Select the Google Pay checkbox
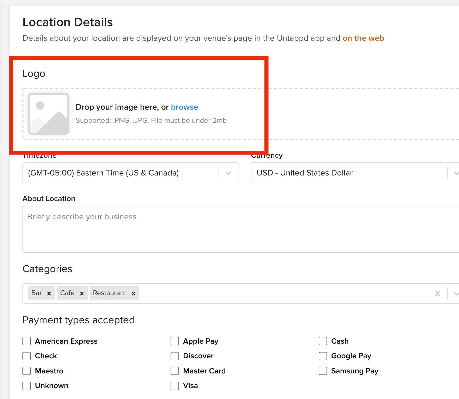 323,356
